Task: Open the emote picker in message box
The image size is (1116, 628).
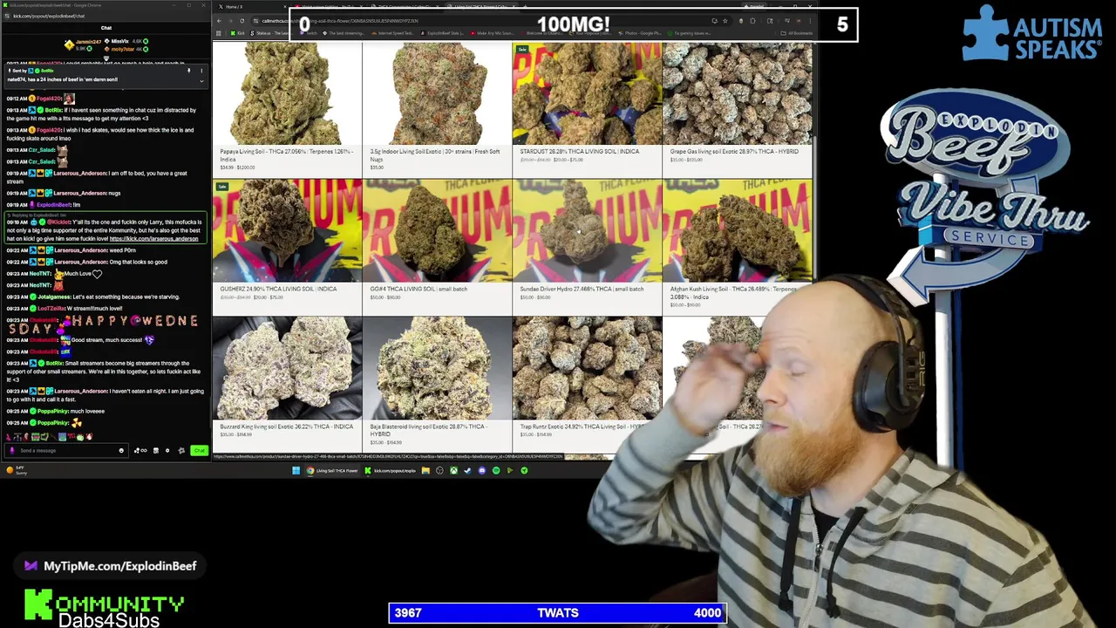Action: pos(121,450)
